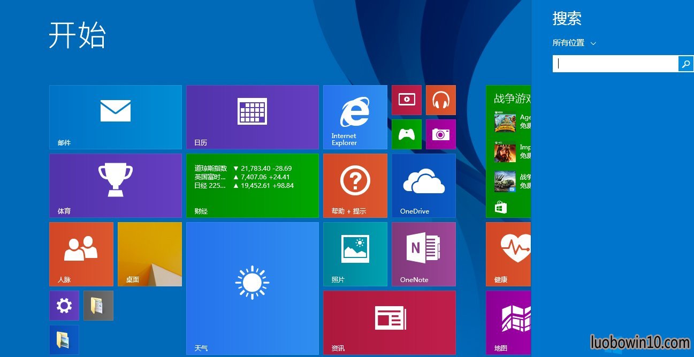Open the green Xbox game controller tile
694x357 pixels.
(407, 134)
